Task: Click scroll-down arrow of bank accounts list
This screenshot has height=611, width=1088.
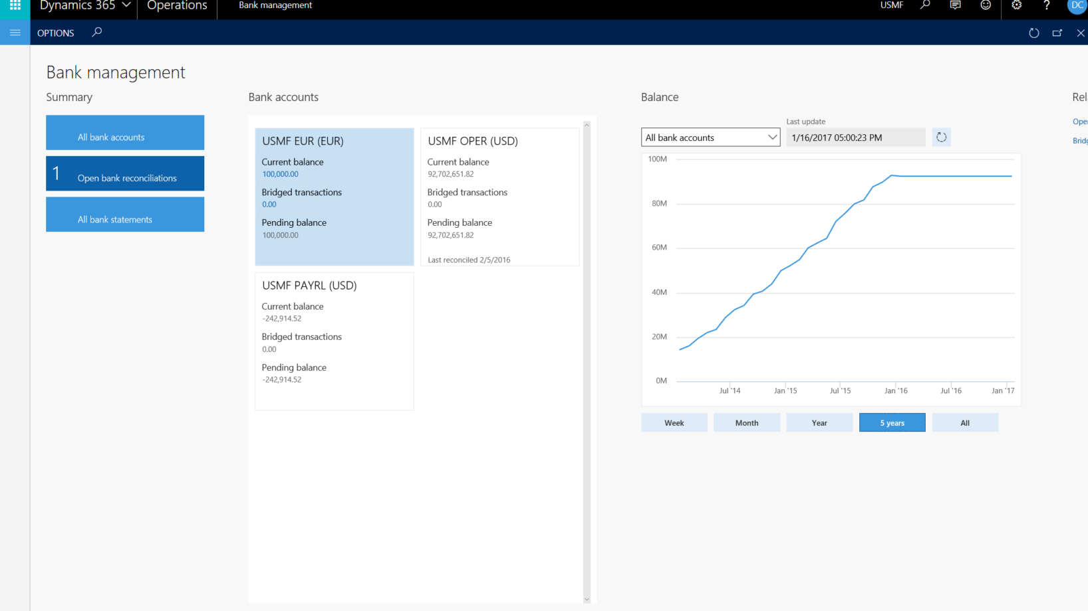Action: 587,599
